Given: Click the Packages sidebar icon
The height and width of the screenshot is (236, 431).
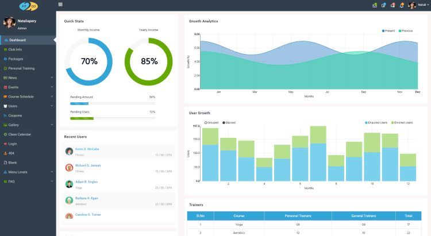Looking at the screenshot, I should coord(5,59).
